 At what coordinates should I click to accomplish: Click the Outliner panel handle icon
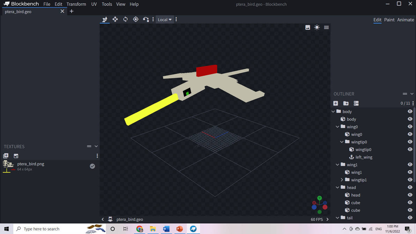(405, 94)
